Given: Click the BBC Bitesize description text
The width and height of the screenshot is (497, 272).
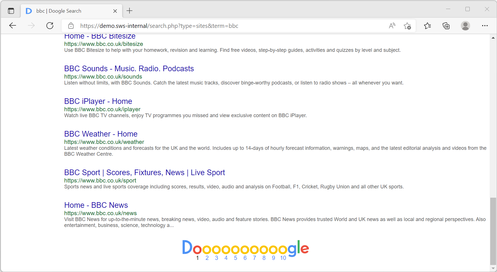Looking at the screenshot, I should tap(232, 50).
